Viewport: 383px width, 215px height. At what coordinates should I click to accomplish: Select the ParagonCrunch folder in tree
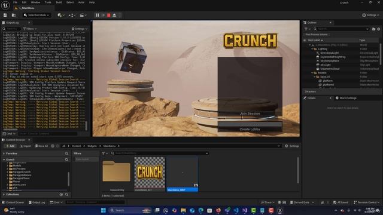point(22,172)
